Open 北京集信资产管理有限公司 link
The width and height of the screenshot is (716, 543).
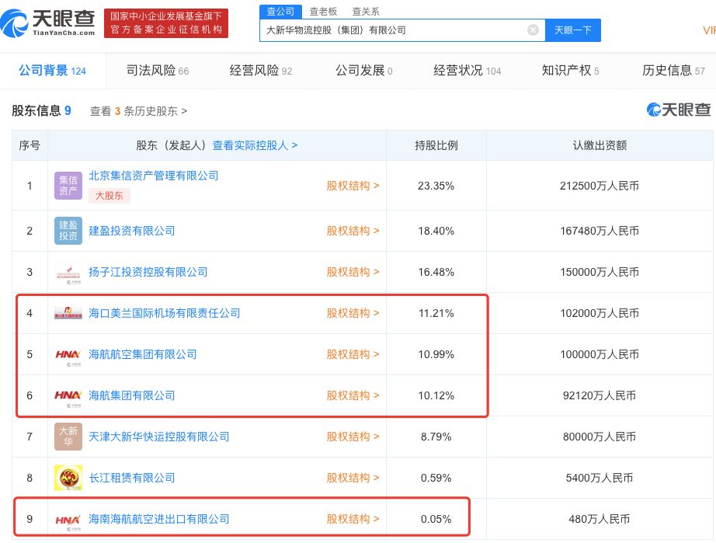[154, 176]
